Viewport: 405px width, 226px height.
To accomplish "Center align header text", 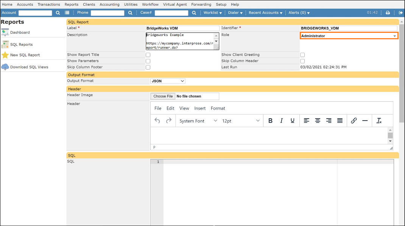I will [x=318, y=121].
